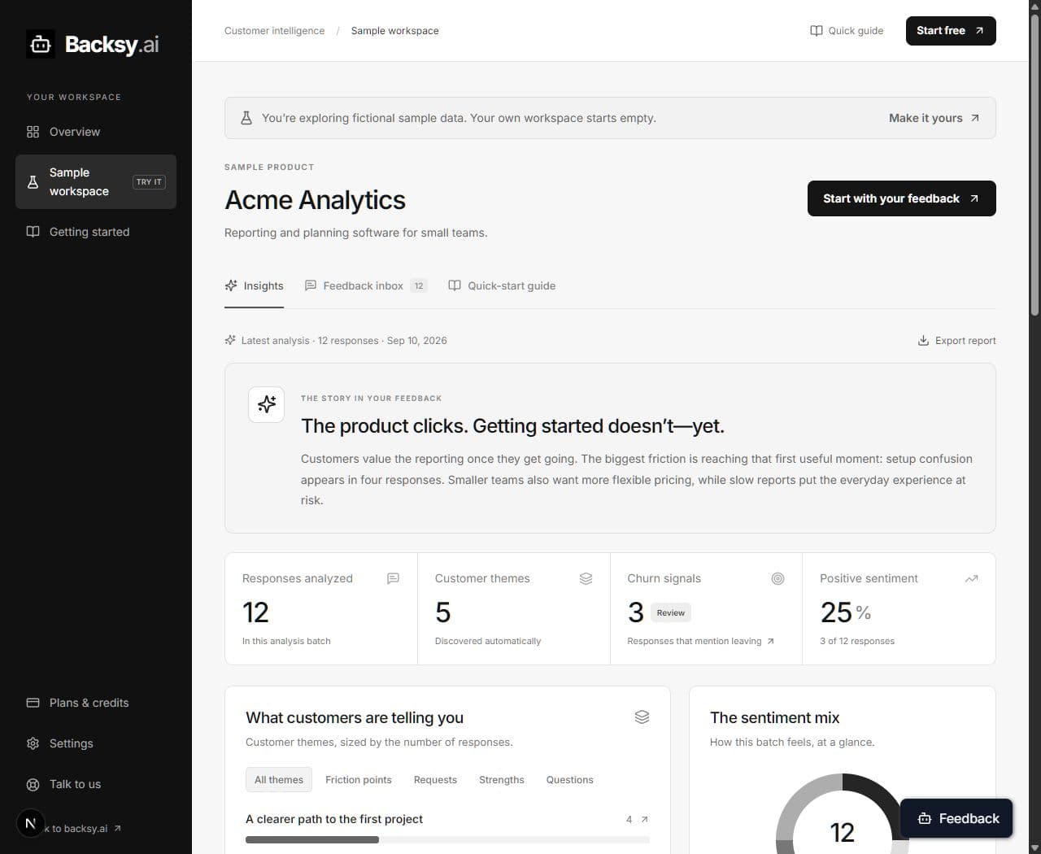The image size is (1041, 854).
Task: Open Getting started in the sidebar
Action: (x=96, y=232)
